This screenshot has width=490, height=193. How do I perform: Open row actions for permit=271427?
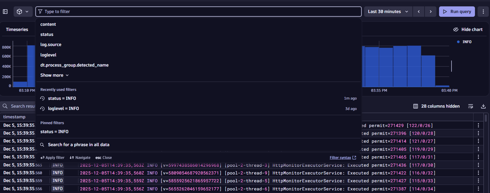coord(478,181)
